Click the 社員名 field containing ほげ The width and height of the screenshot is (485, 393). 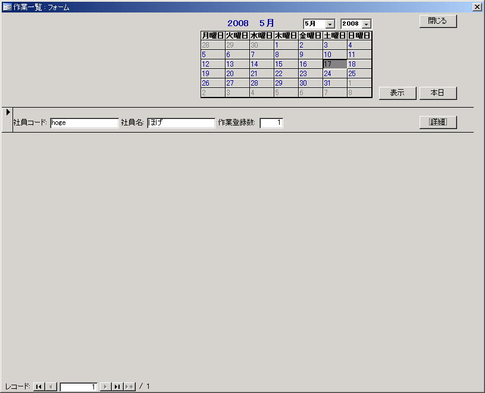click(x=181, y=122)
